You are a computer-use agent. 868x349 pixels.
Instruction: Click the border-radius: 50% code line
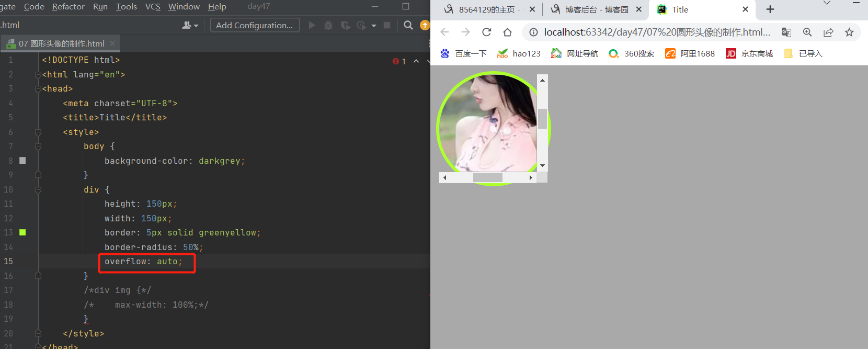click(154, 247)
